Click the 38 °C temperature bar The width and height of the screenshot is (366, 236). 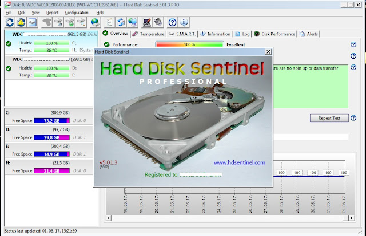point(52,75)
